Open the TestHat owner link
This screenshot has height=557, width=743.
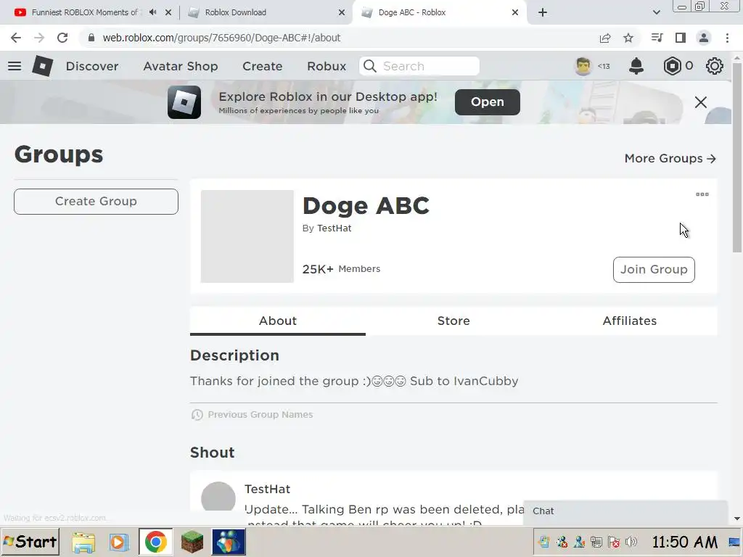tap(334, 228)
